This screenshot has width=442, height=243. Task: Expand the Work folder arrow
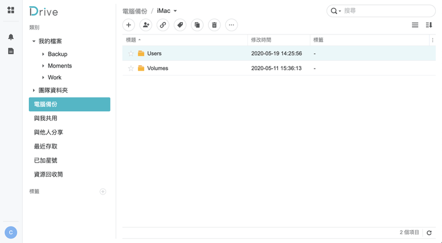tap(43, 77)
